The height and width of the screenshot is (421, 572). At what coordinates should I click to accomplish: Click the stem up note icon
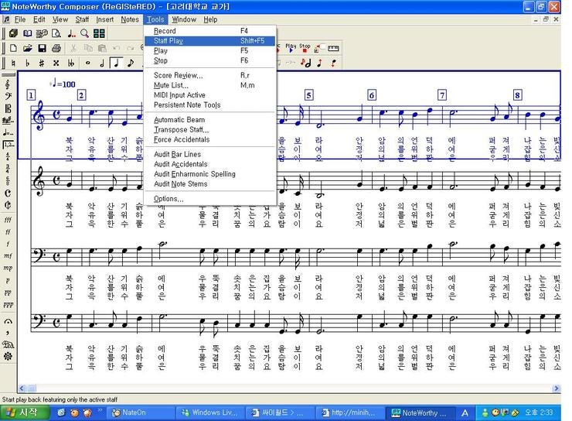coord(320,63)
